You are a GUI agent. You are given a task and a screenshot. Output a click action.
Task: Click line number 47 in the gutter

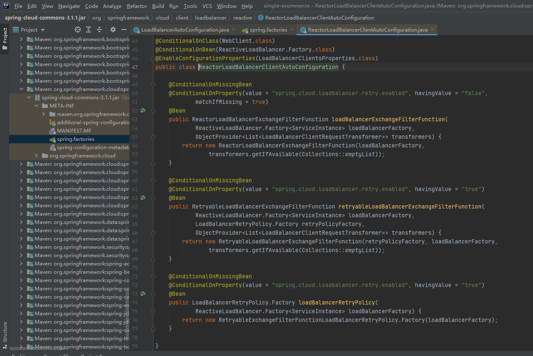click(x=134, y=67)
